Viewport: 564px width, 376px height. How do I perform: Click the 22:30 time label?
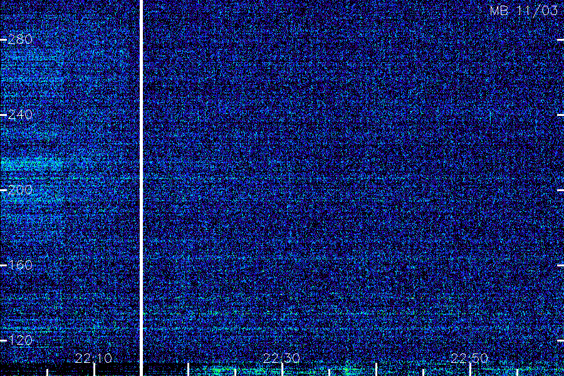281,358
